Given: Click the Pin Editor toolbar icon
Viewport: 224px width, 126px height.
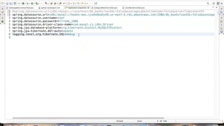Looking at the screenshot, I should 96,3.
